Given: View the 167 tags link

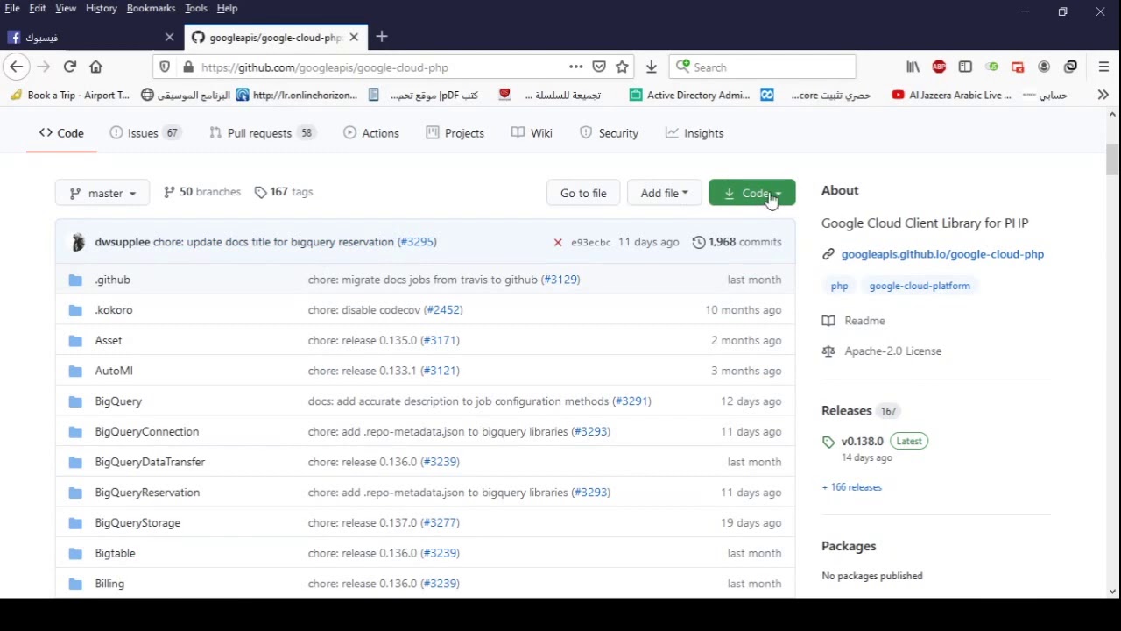Looking at the screenshot, I should (284, 192).
